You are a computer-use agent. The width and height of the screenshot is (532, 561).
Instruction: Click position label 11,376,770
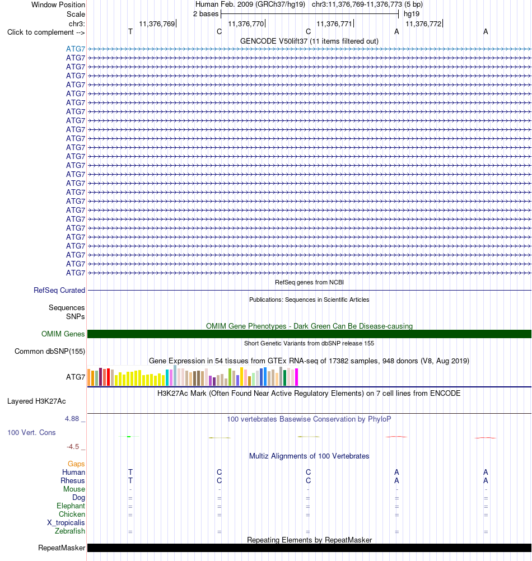[x=246, y=24]
